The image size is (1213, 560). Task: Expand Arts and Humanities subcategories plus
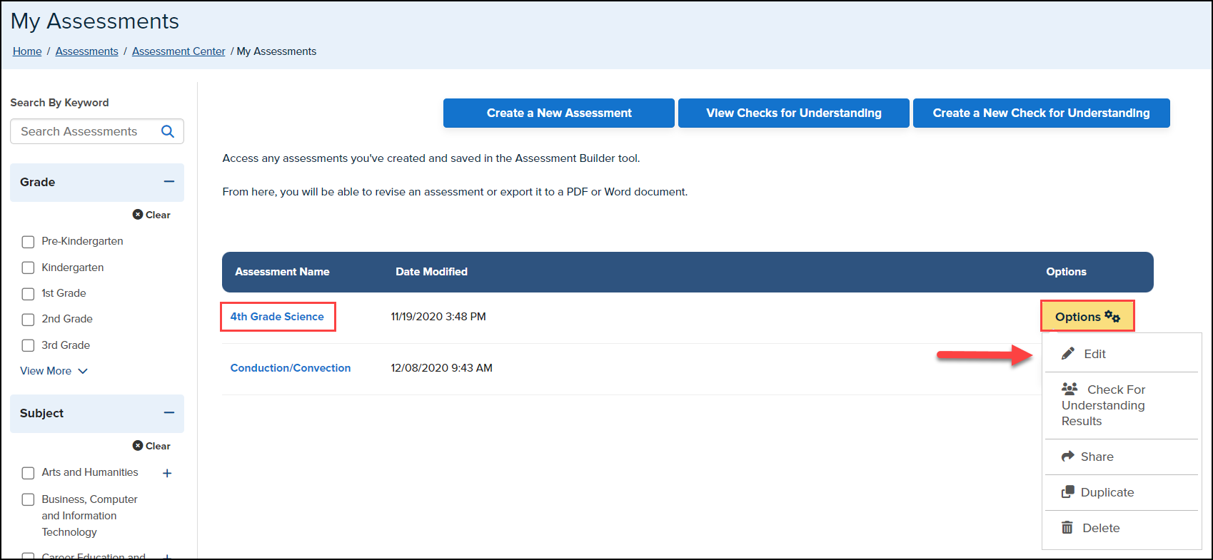pyautogui.click(x=167, y=473)
